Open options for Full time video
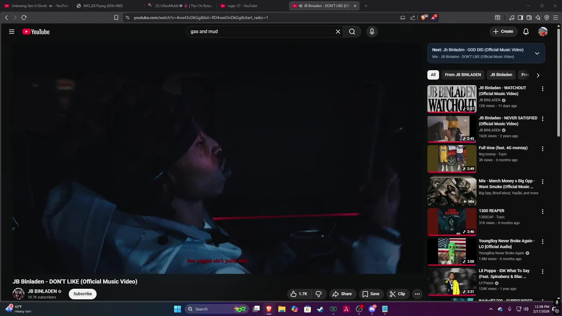The width and height of the screenshot is (562, 316). pos(543,149)
